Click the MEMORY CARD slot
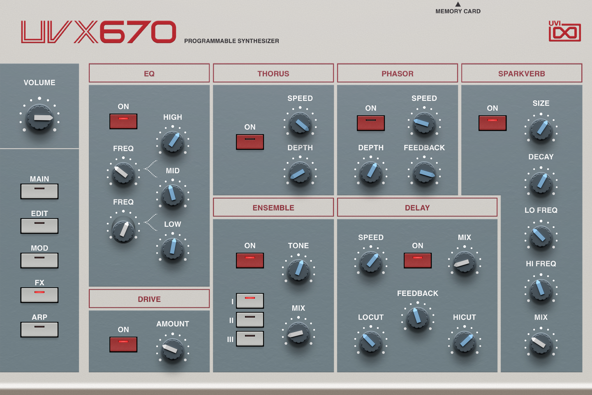The width and height of the screenshot is (592, 395). pos(458,6)
